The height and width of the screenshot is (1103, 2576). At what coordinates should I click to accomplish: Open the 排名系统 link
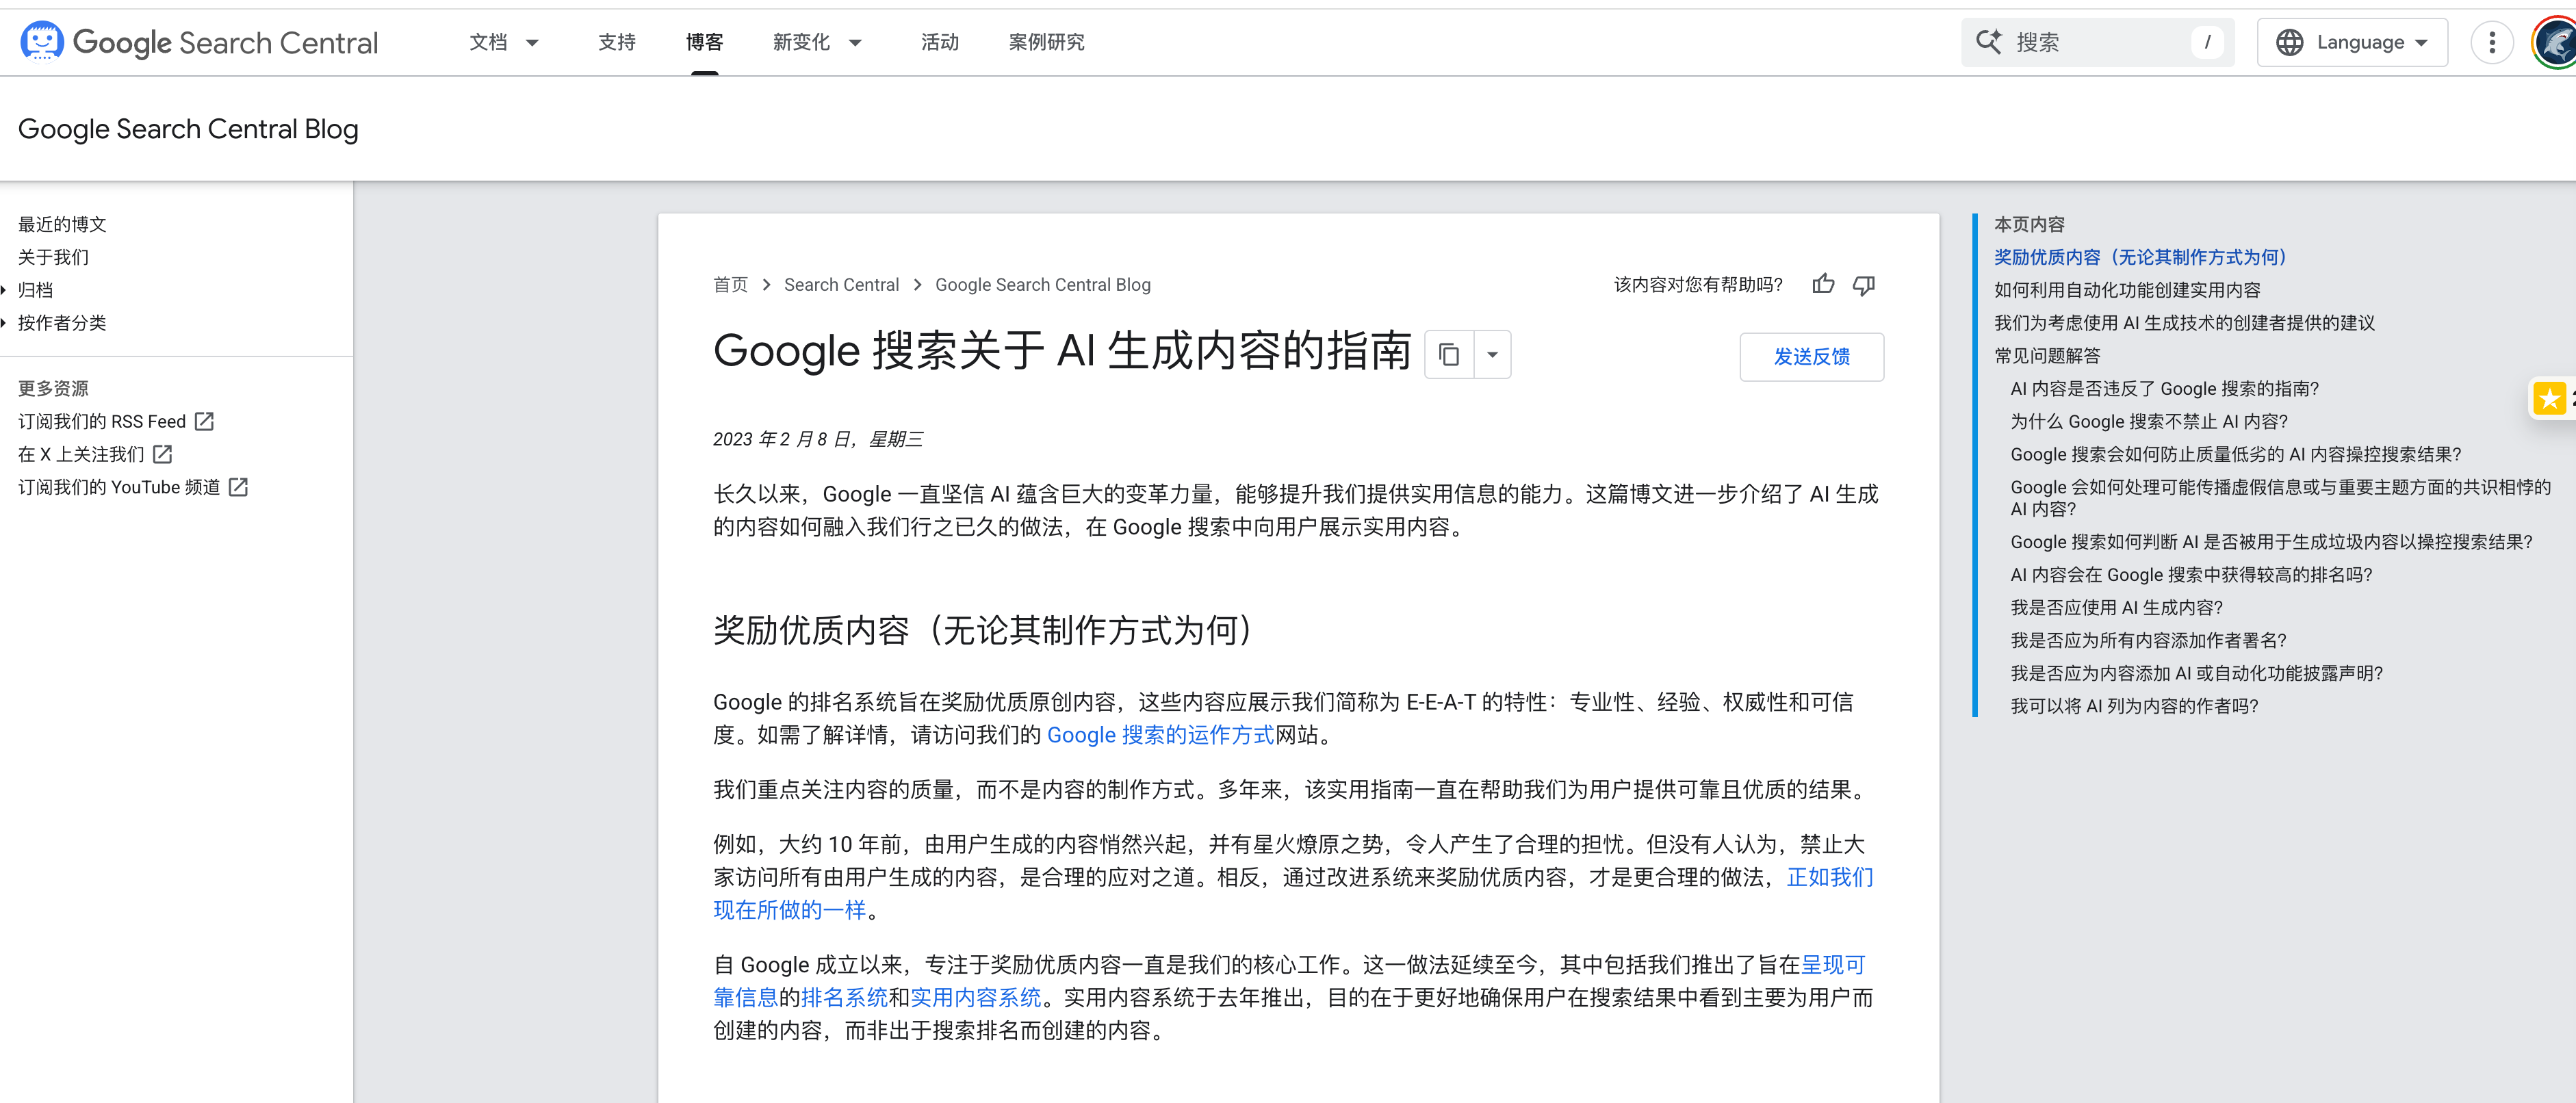844,998
